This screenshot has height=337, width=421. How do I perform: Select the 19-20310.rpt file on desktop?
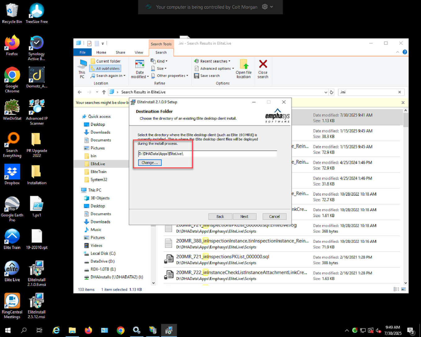(x=37, y=239)
